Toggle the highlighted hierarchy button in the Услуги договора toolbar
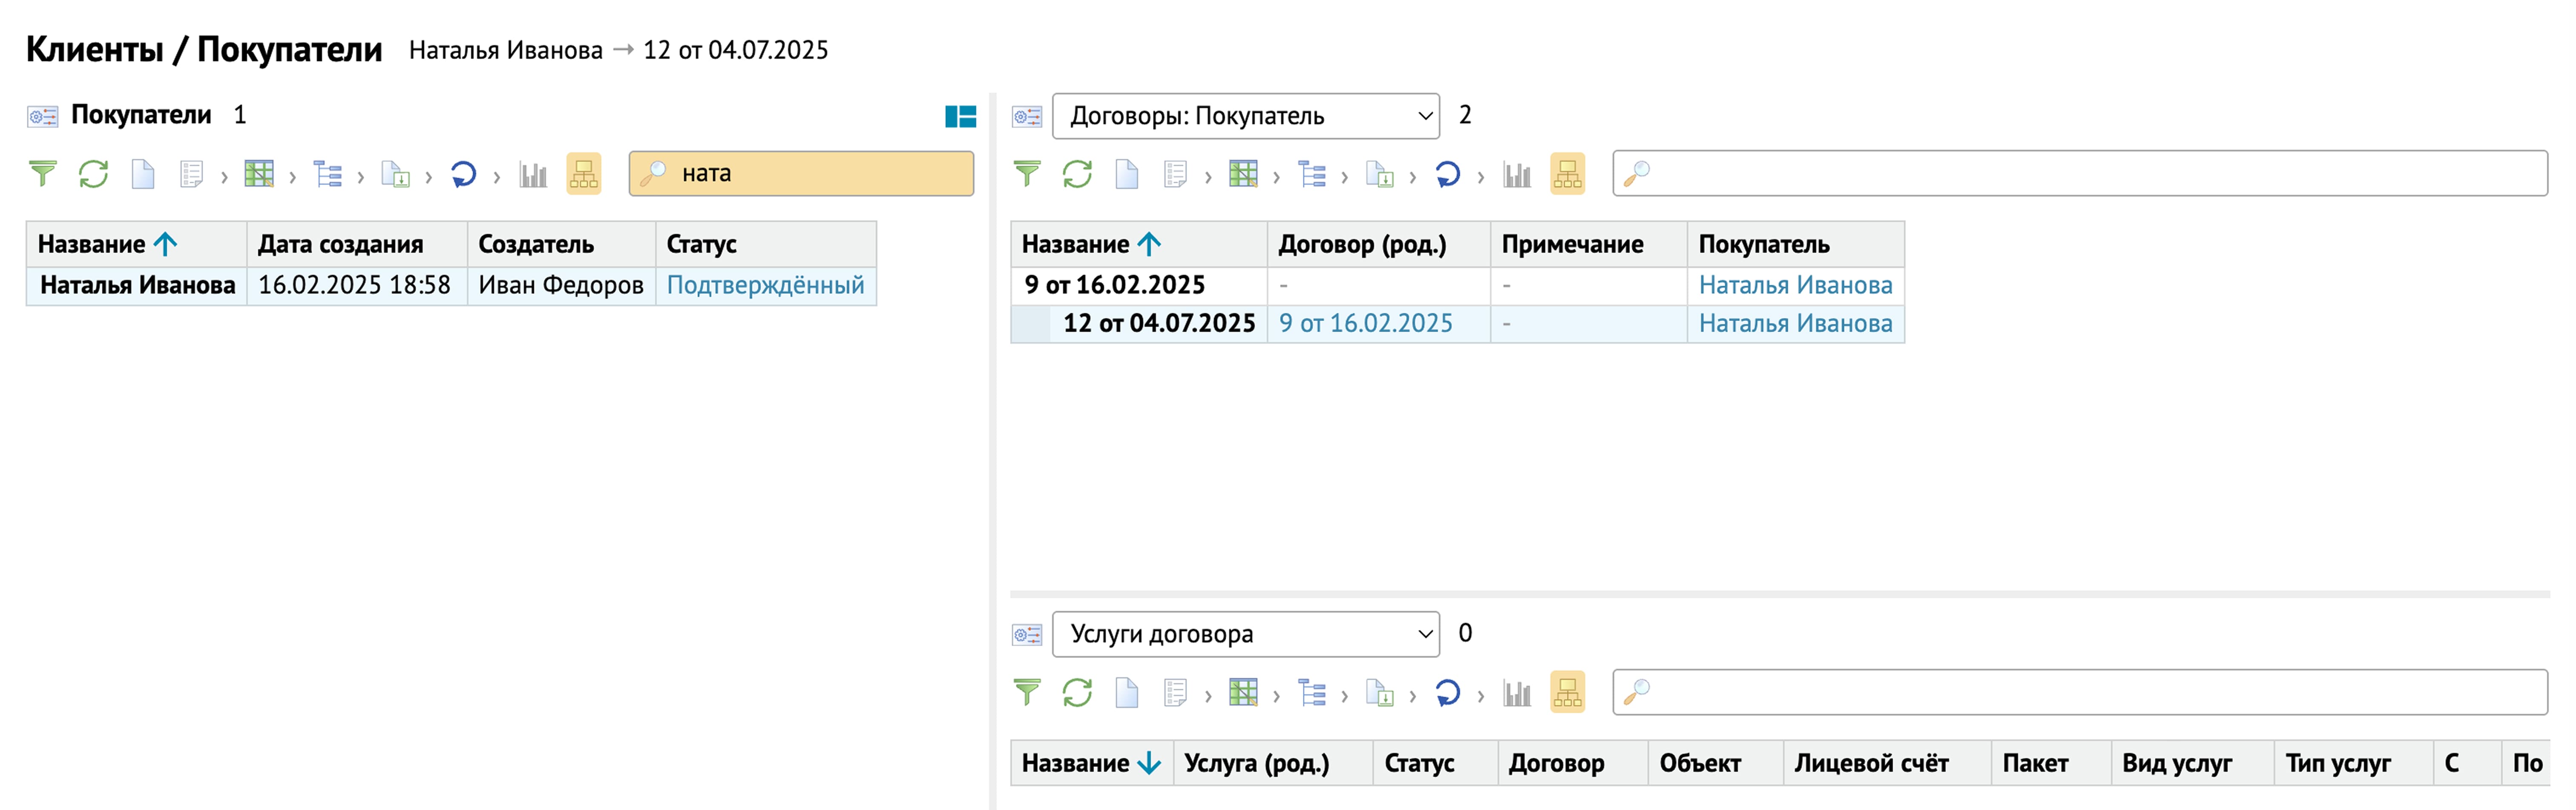The height and width of the screenshot is (810, 2576). pyautogui.click(x=1568, y=692)
